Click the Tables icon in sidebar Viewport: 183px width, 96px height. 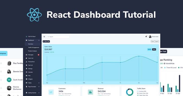(x=26, y=83)
